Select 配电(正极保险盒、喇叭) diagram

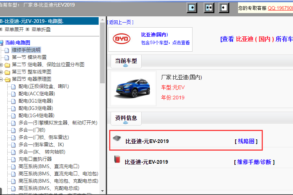(x=44, y=86)
